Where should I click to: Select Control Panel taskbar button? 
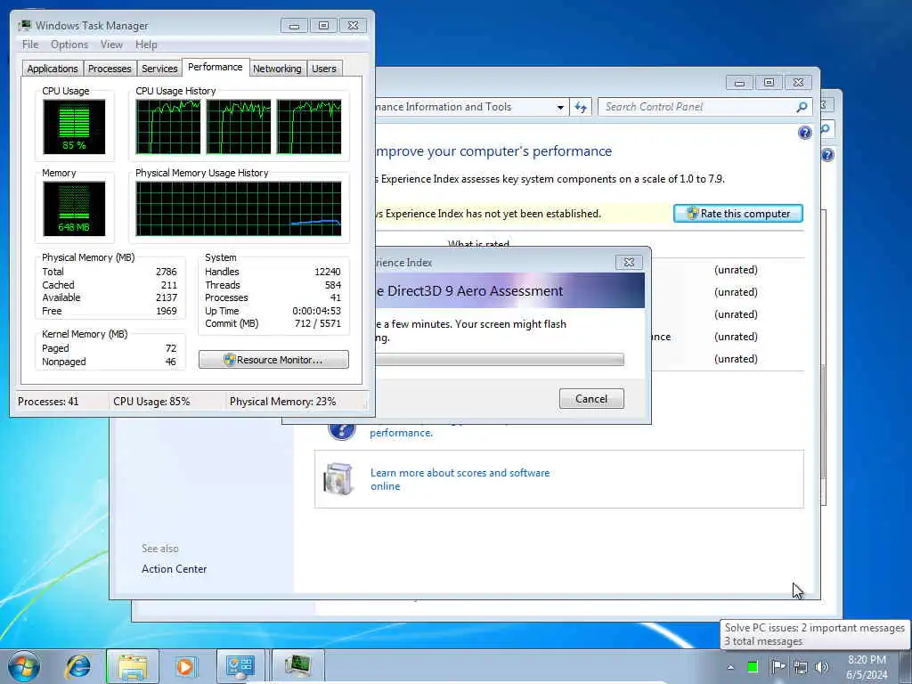[240, 666]
